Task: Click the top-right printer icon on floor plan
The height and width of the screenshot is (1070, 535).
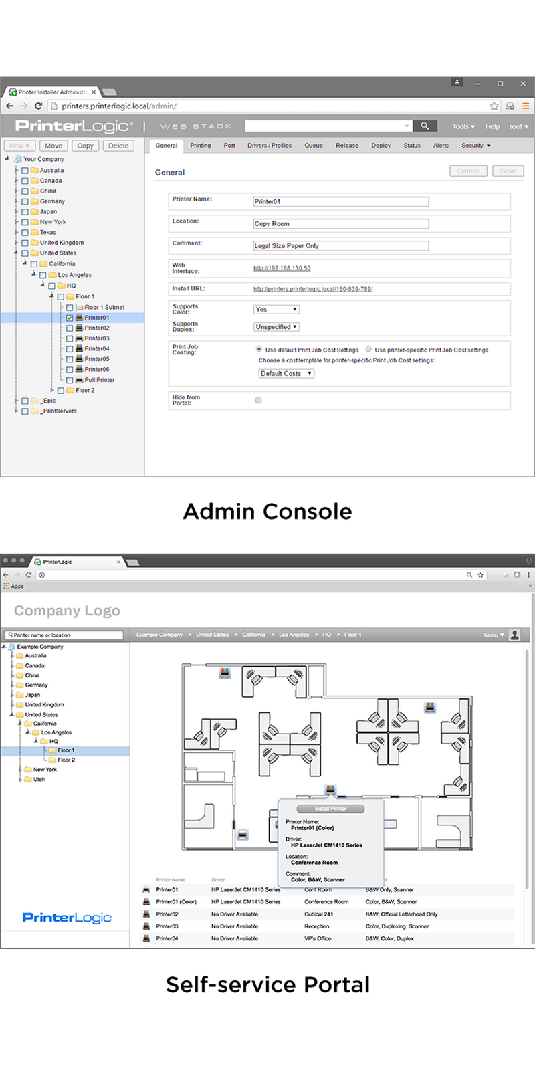Action: 430,706
